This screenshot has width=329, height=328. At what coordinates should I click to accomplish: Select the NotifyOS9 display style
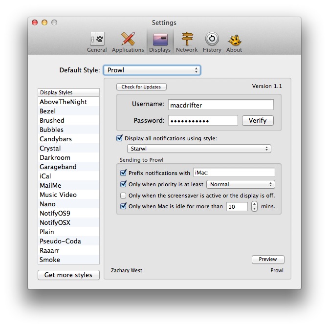68,213
